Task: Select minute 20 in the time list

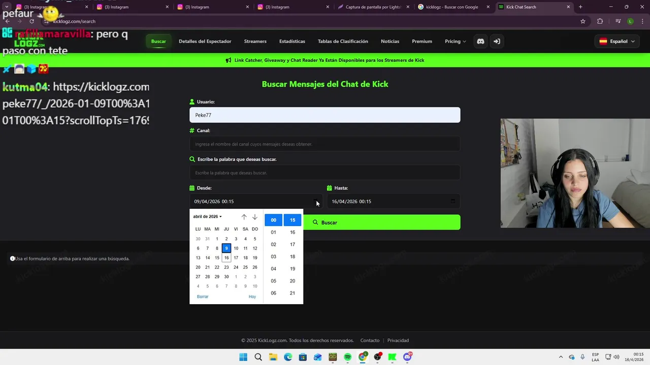Action: (292, 281)
